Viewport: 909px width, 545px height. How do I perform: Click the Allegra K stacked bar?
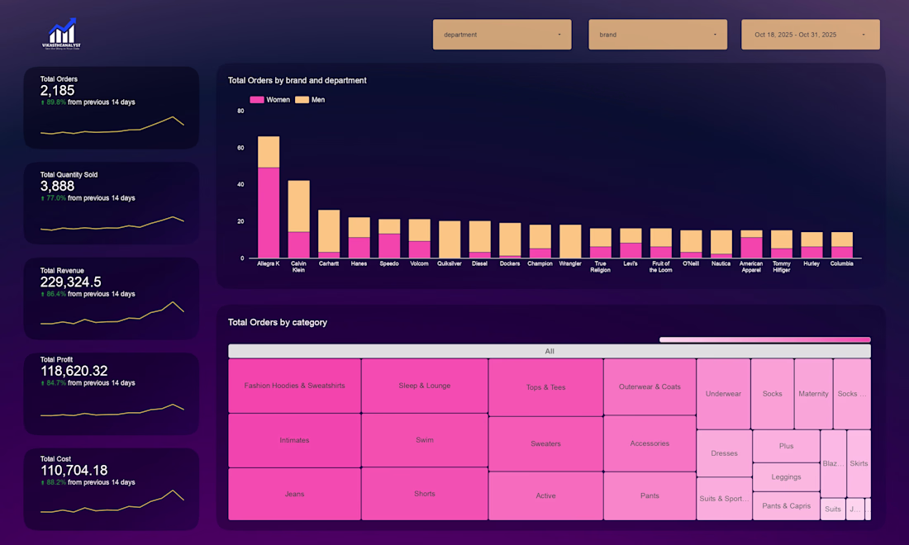tap(269, 197)
